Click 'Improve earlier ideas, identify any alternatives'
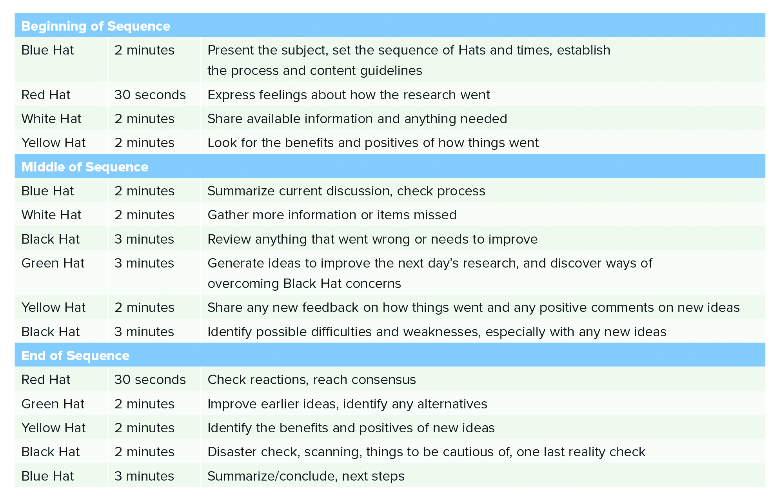The image size is (781, 499). tap(347, 404)
